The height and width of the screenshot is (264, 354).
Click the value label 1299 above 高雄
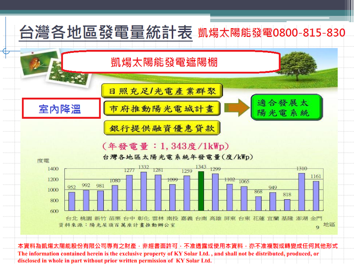point(215,169)
